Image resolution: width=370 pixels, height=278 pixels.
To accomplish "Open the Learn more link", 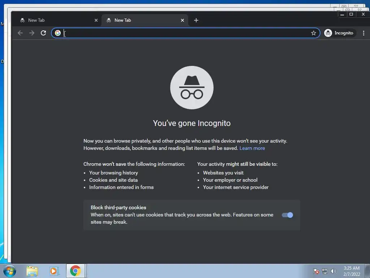I will pyautogui.click(x=252, y=148).
